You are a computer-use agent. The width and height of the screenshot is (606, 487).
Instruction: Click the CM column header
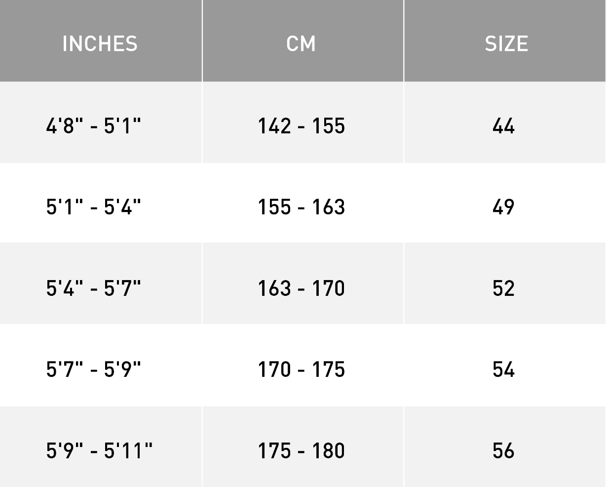pos(301,43)
